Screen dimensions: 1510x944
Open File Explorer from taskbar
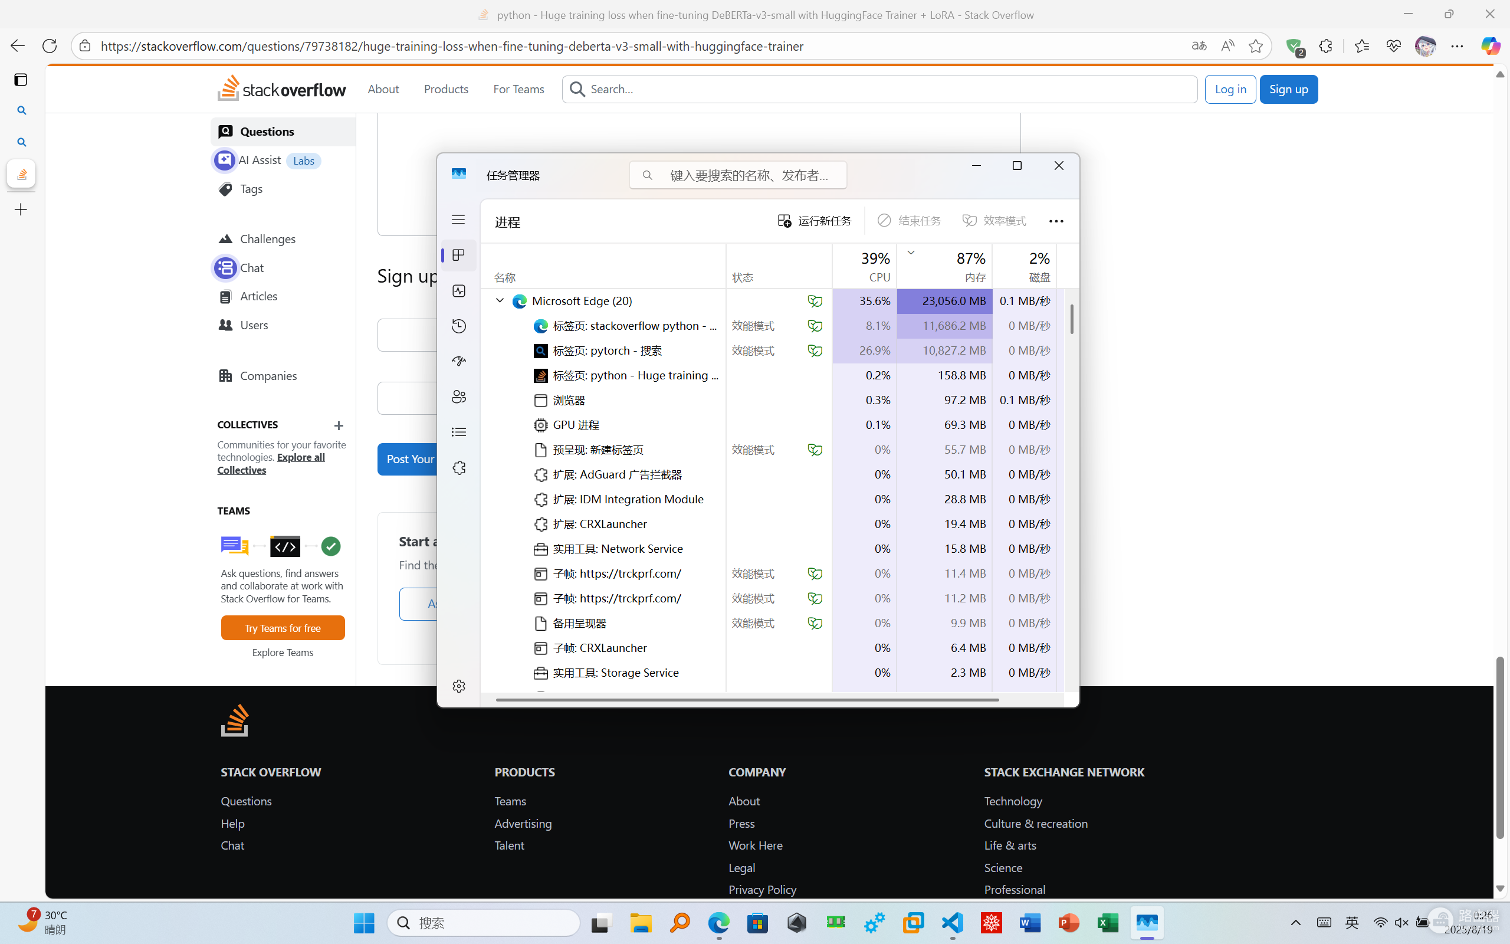(641, 922)
